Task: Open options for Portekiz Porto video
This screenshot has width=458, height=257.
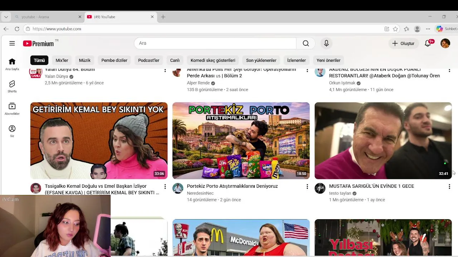Action: [307, 186]
